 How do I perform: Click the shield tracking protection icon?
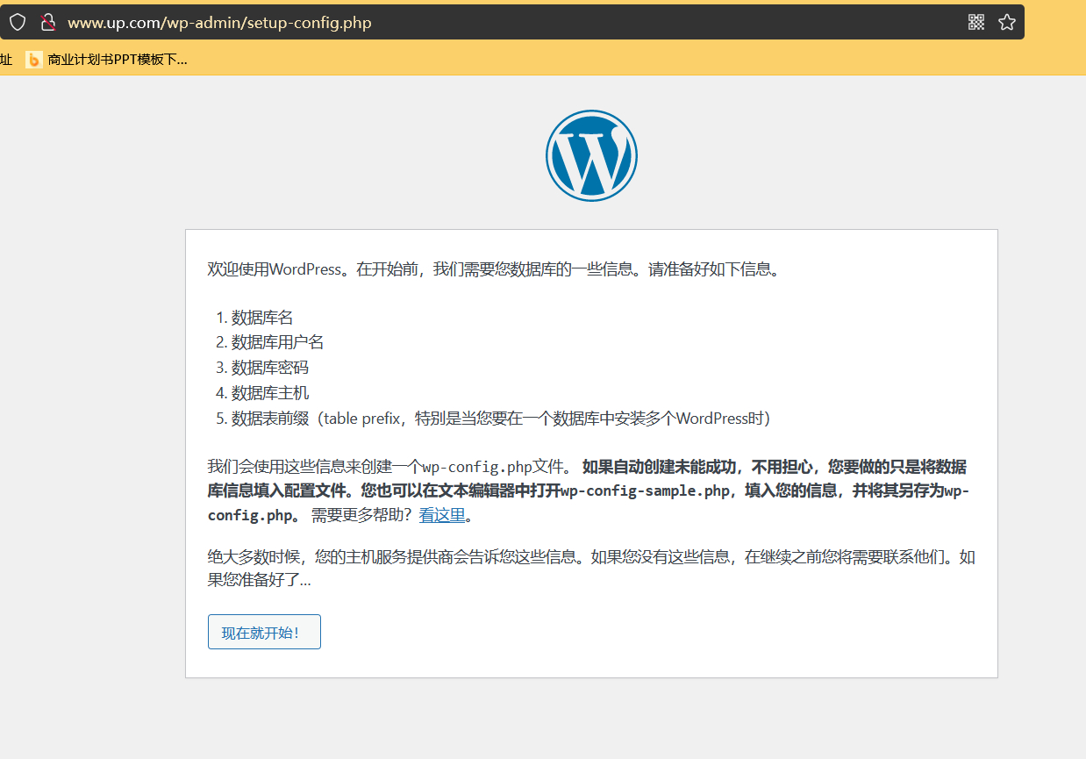click(18, 22)
